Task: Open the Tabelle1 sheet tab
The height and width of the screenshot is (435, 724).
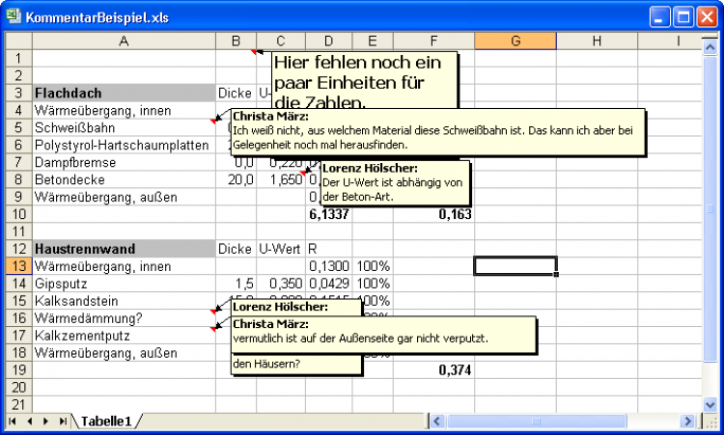Action: [x=106, y=421]
